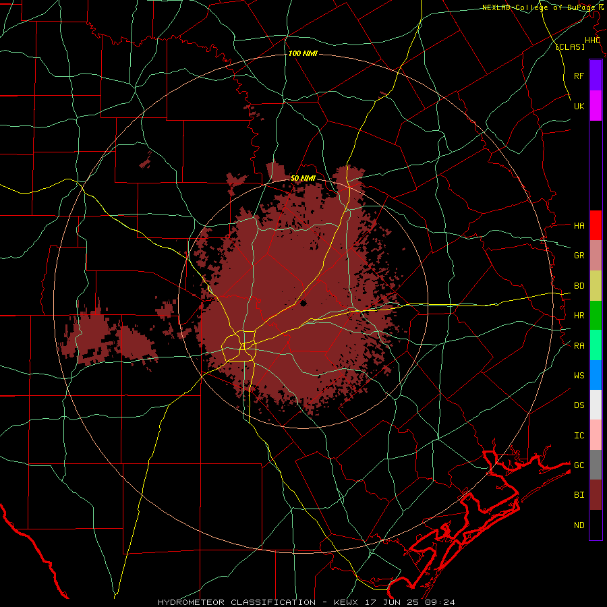Click the red HA legend swatch
Viewport: 607px width, 607px height.
click(596, 225)
